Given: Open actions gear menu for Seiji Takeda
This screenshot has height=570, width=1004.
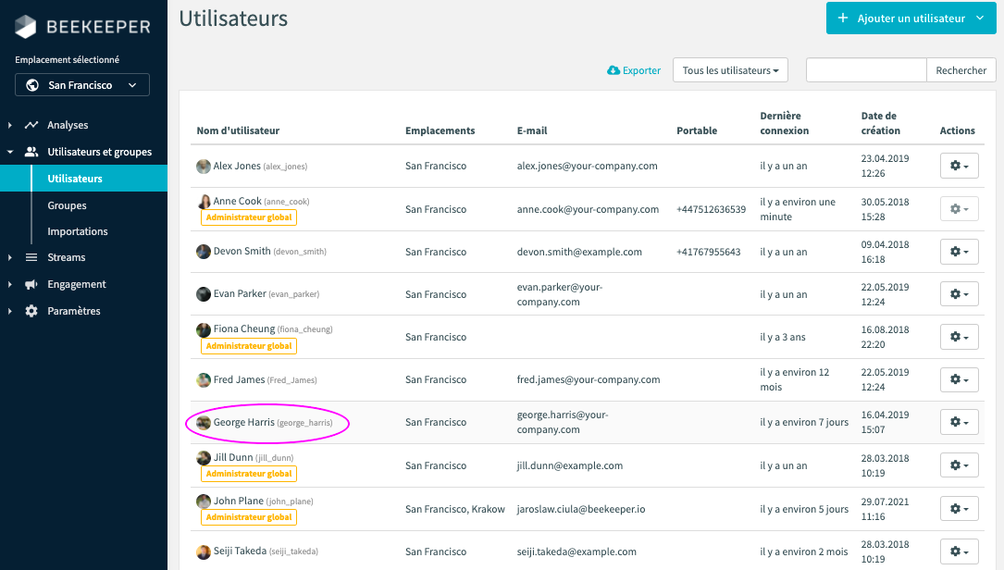Looking at the screenshot, I should click(x=960, y=551).
